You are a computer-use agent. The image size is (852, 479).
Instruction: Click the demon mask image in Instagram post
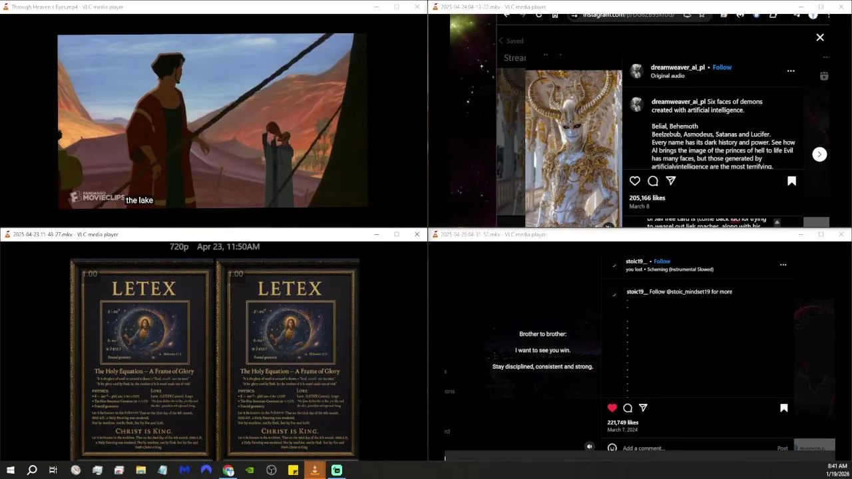click(574, 148)
